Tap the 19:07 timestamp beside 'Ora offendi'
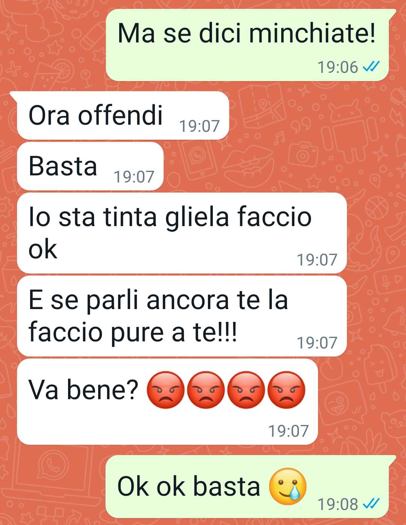Image resolution: width=406 pixels, height=525 pixels. click(199, 126)
